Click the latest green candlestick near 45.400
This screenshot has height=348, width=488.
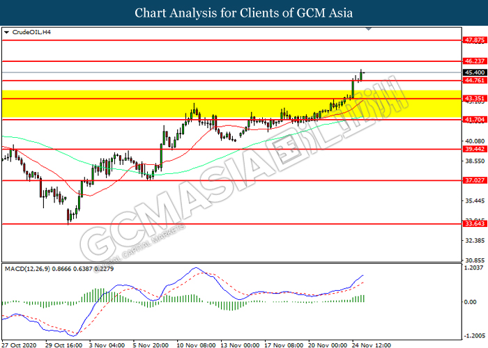click(361, 76)
